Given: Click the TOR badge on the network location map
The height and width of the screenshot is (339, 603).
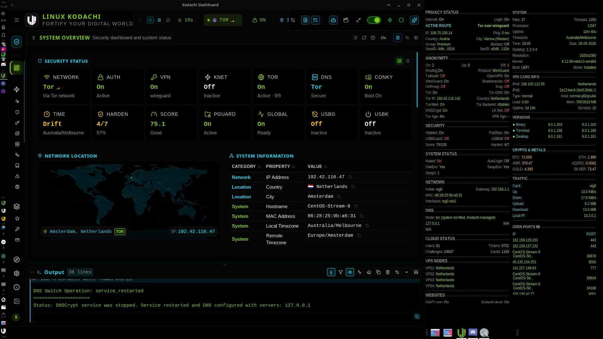Looking at the screenshot, I should pos(120,232).
